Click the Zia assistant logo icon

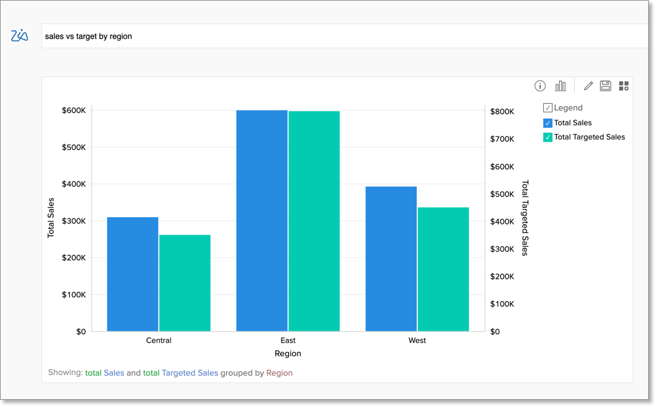tap(20, 36)
